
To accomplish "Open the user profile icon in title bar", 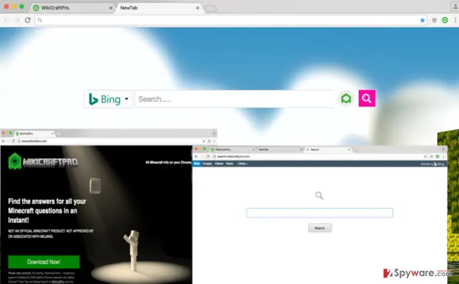I will tap(455, 6).
